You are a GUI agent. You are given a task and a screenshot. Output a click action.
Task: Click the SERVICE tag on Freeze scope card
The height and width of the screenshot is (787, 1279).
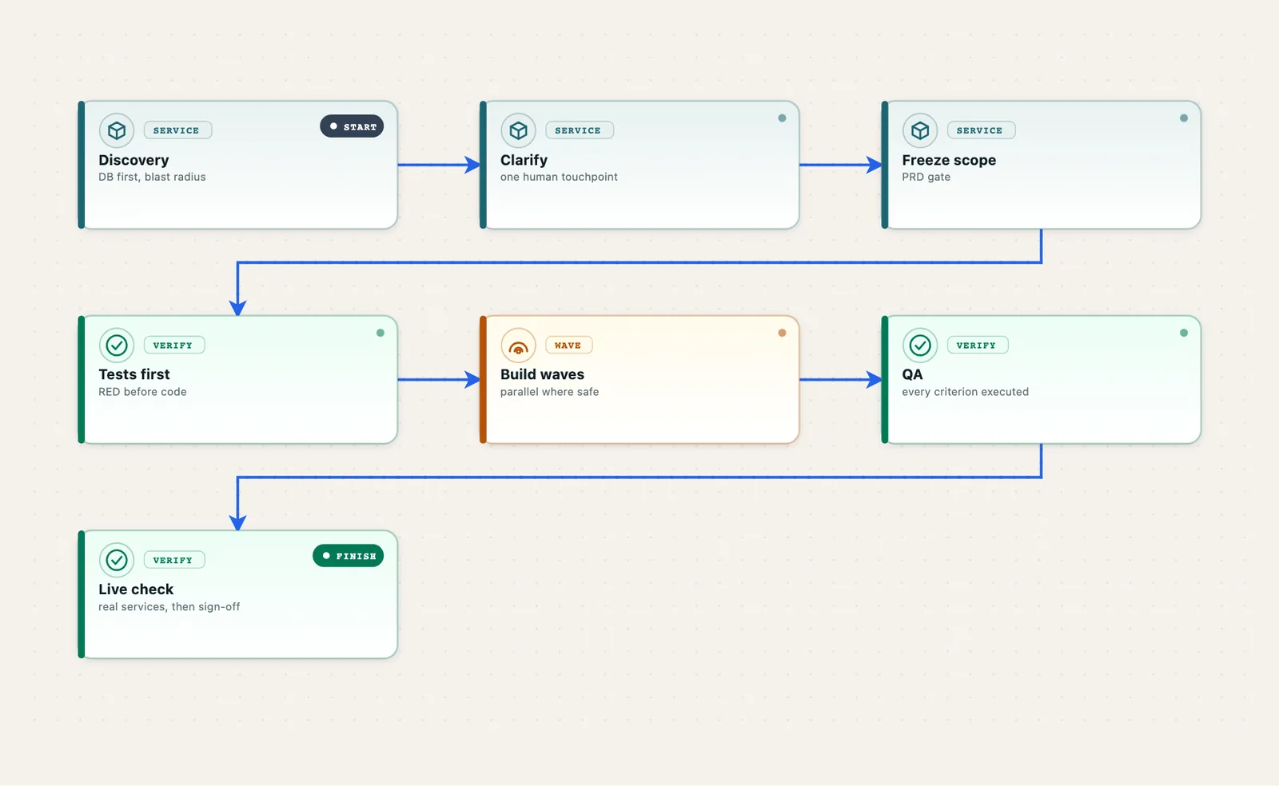coord(981,130)
